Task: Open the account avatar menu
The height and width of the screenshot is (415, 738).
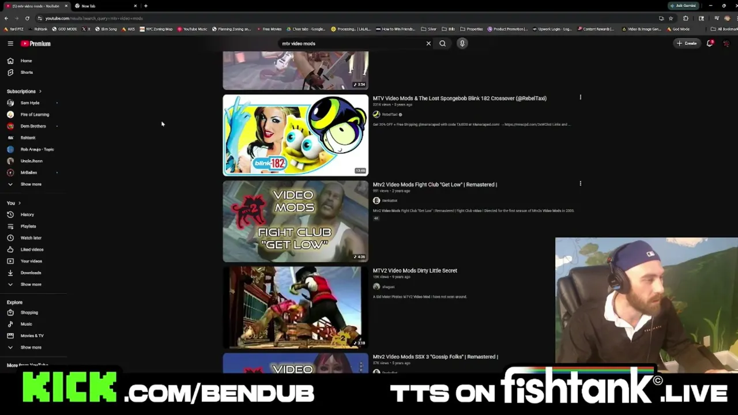Action: click(726, 43)
